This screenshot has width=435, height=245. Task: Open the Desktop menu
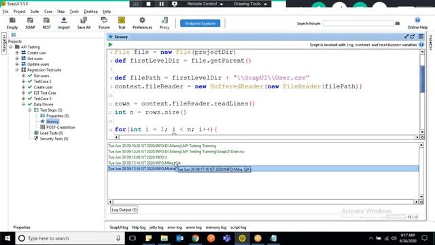[90, 12]
